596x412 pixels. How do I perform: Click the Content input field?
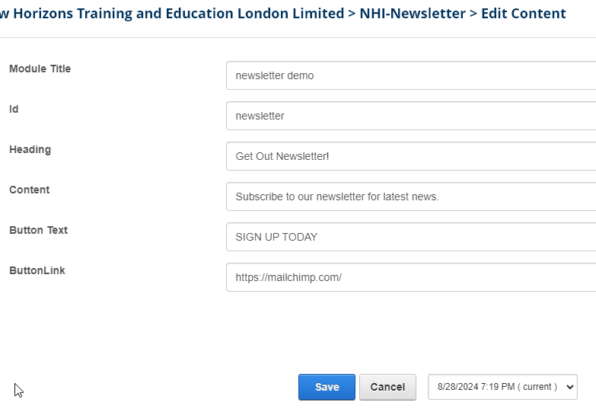click(411, 196)
